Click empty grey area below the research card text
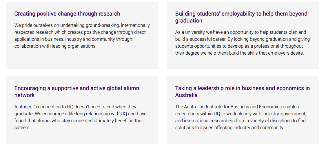Screen dimensions: 335x152 click(82, 60)
